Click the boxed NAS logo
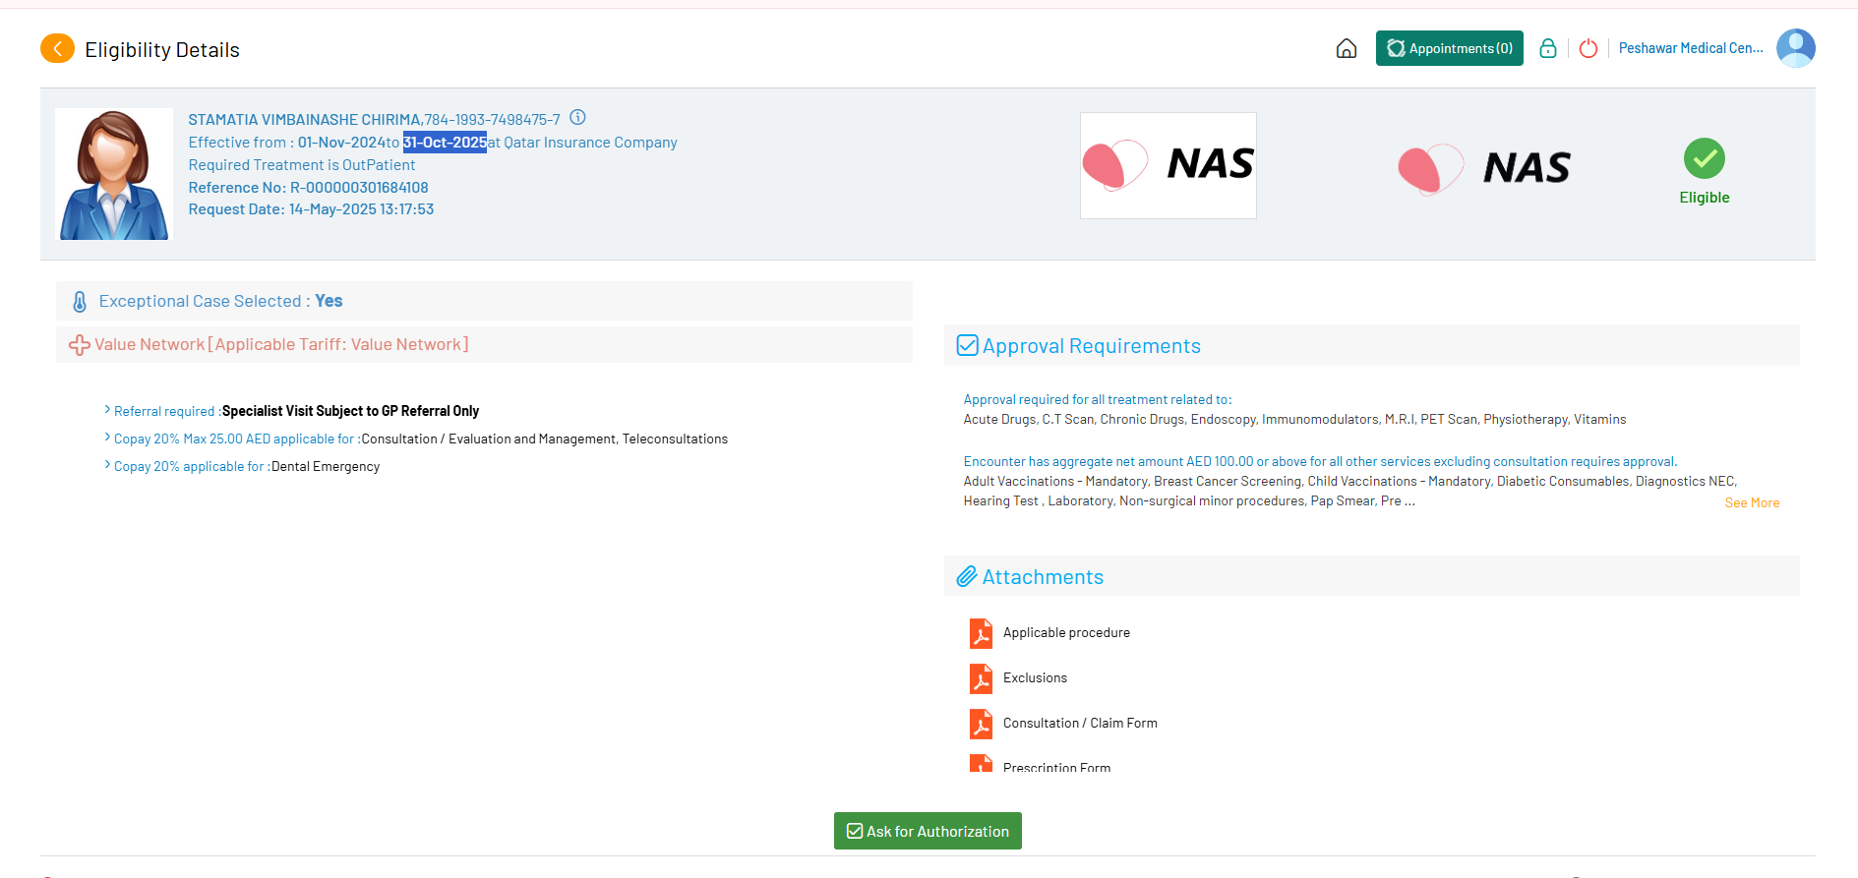 point(1169,165)
